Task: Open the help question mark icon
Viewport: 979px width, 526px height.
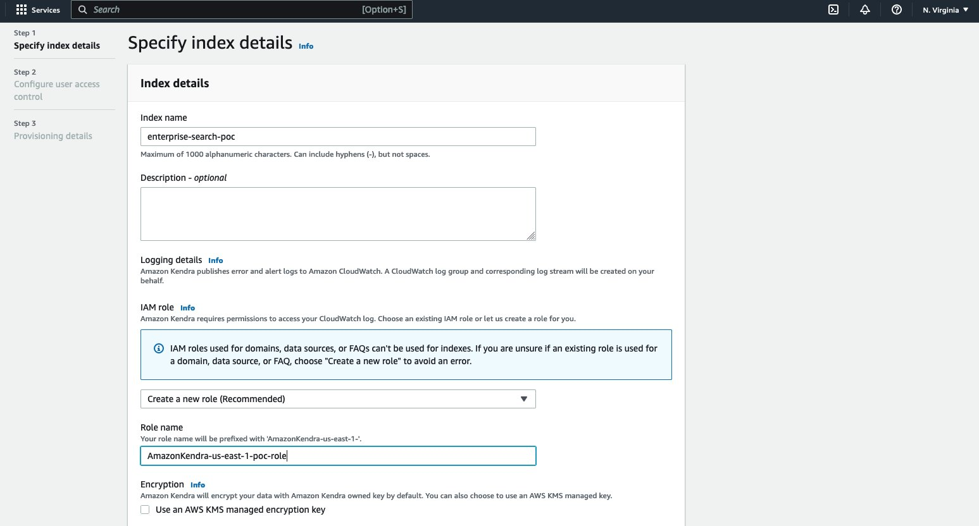Action: 896,9
